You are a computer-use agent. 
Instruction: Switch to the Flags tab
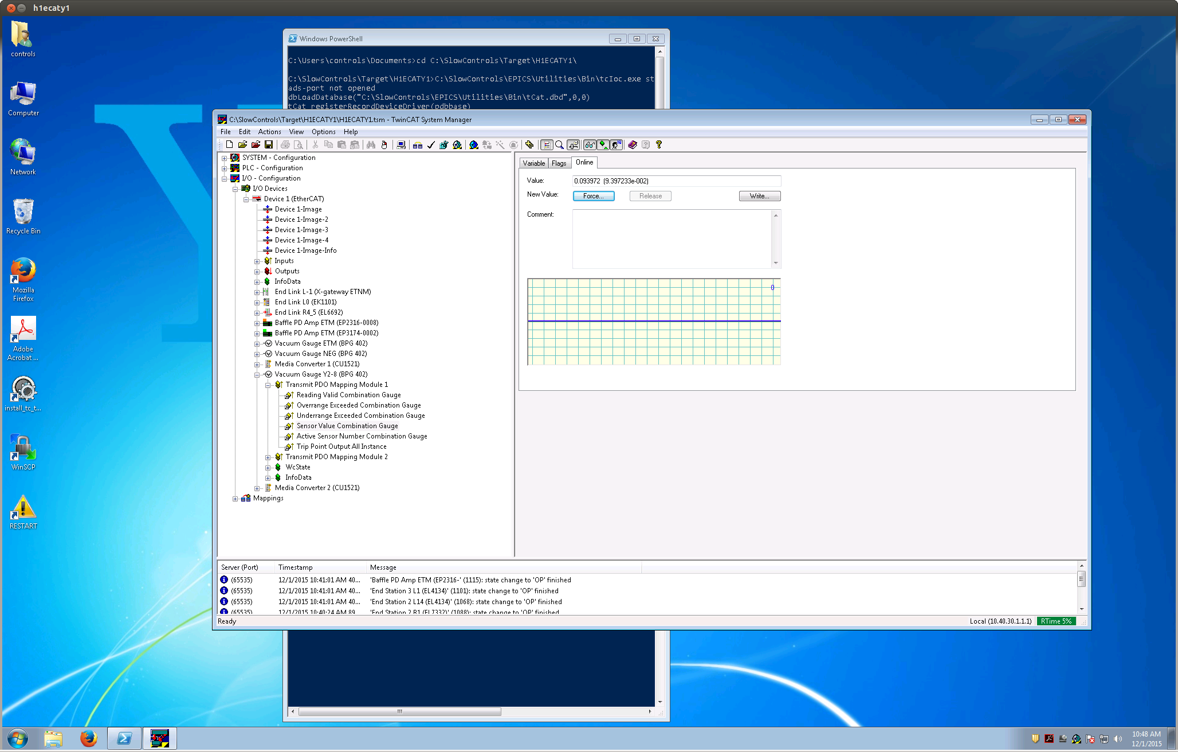click(x=559, y=163)
